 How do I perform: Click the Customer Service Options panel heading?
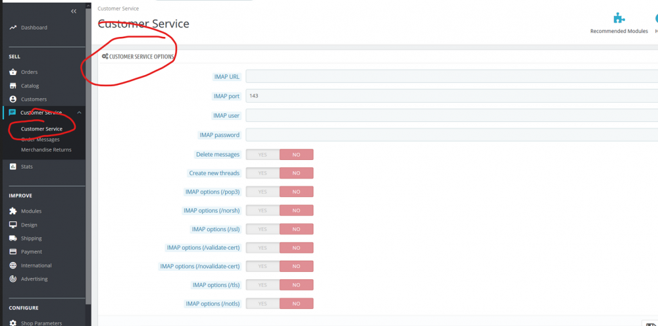pos(141,56)
